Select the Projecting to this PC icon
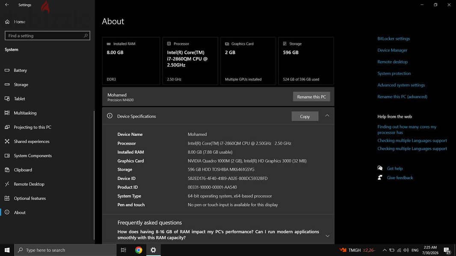 click(x=7, y=127)
